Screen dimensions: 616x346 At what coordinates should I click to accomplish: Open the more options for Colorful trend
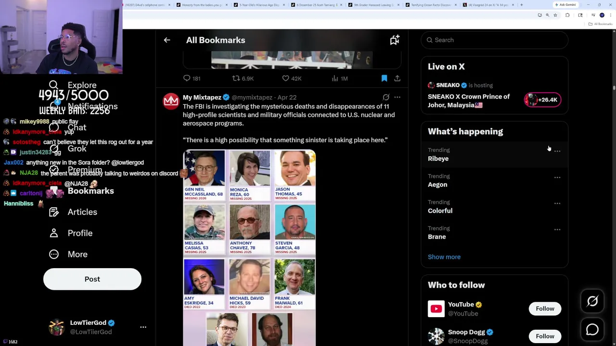pos(557,203)
